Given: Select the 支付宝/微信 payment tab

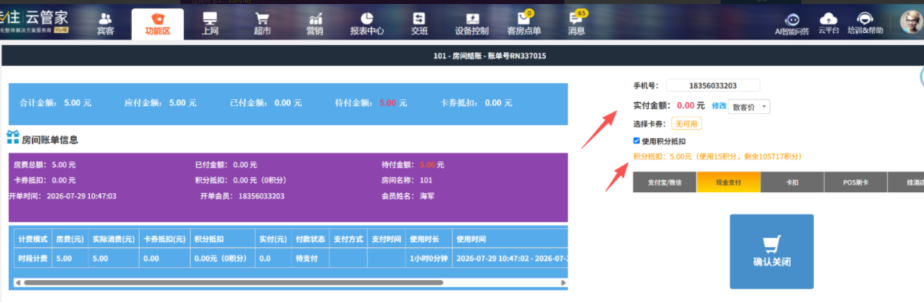Looking at the screenshot, I should click(664, 182).
